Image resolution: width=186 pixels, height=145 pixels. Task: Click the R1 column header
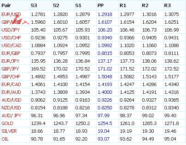(123, 6)
